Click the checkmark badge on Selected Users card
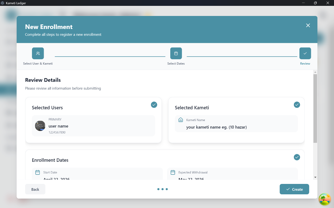This screenshot has width=334, height=208. pos(154,104)
